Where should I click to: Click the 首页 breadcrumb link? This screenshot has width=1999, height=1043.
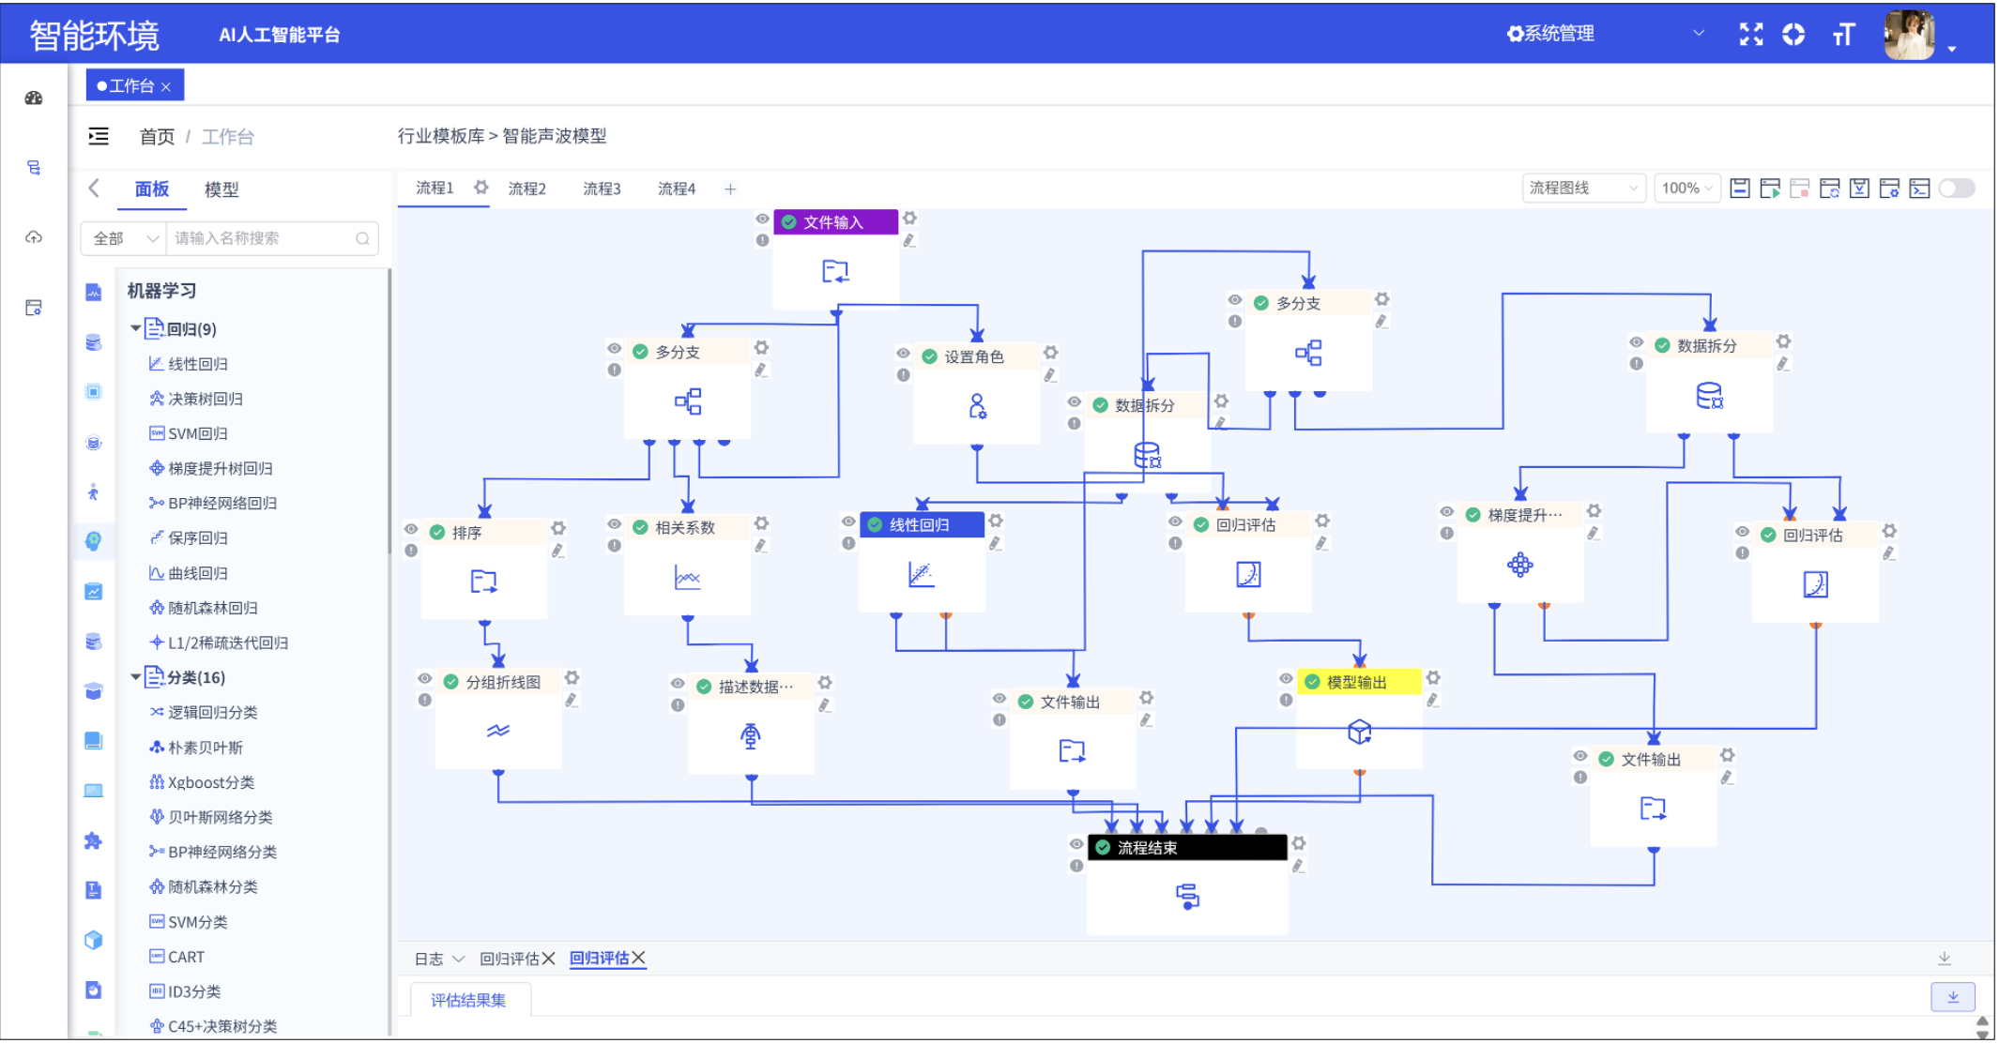tap(157, 137)
